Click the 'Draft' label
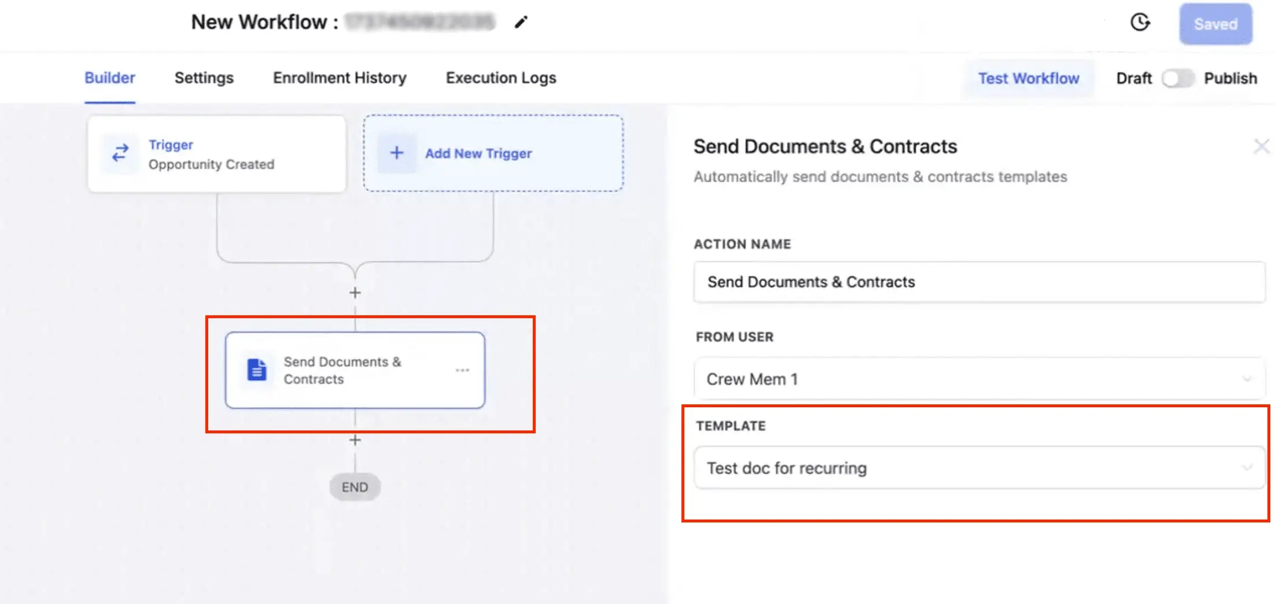 [1134, 78]
